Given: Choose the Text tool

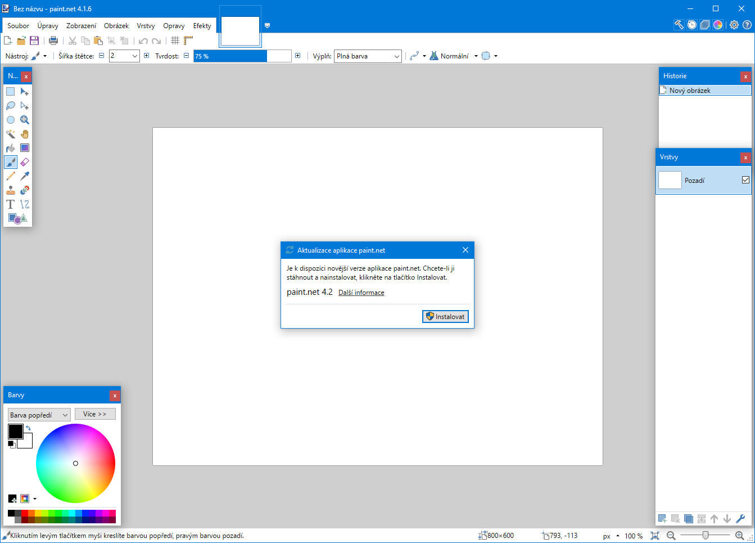Looking at the screenshot, I should pyautogui.click(x=11, y=204).
